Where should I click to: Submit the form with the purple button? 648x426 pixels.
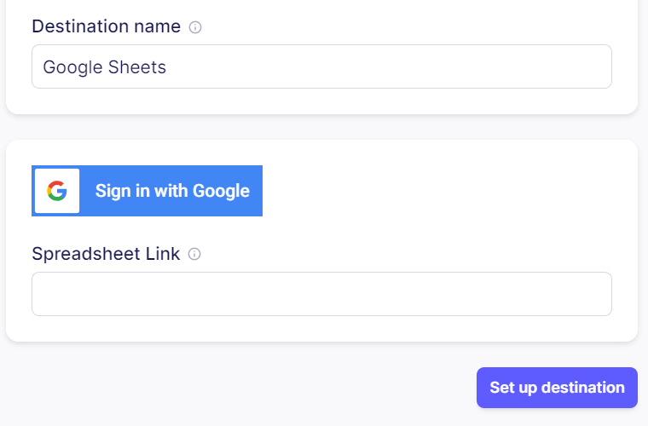[x=557, y=388]
